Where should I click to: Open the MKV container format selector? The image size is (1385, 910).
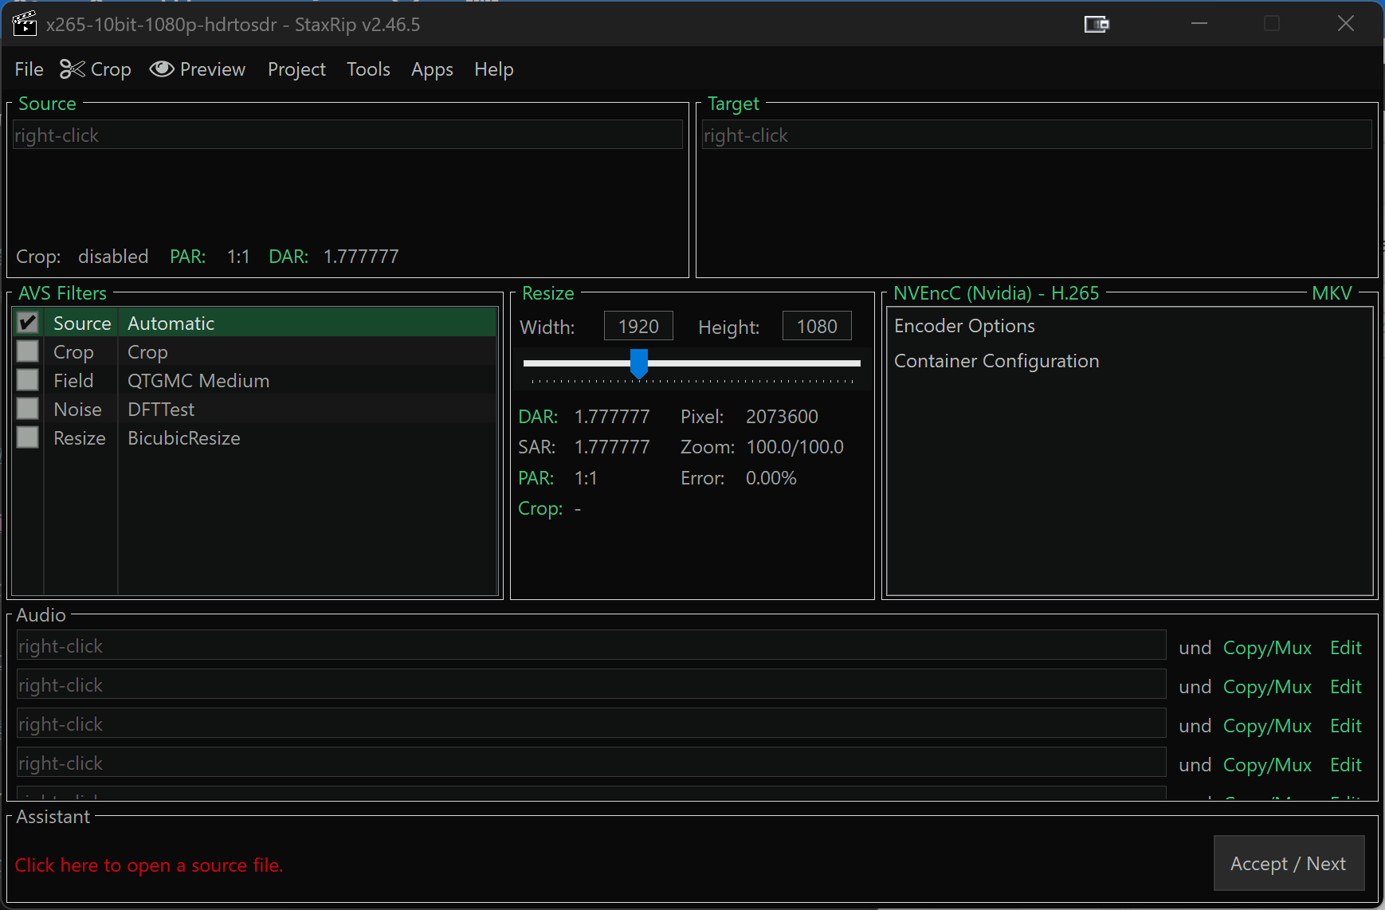1332,293
